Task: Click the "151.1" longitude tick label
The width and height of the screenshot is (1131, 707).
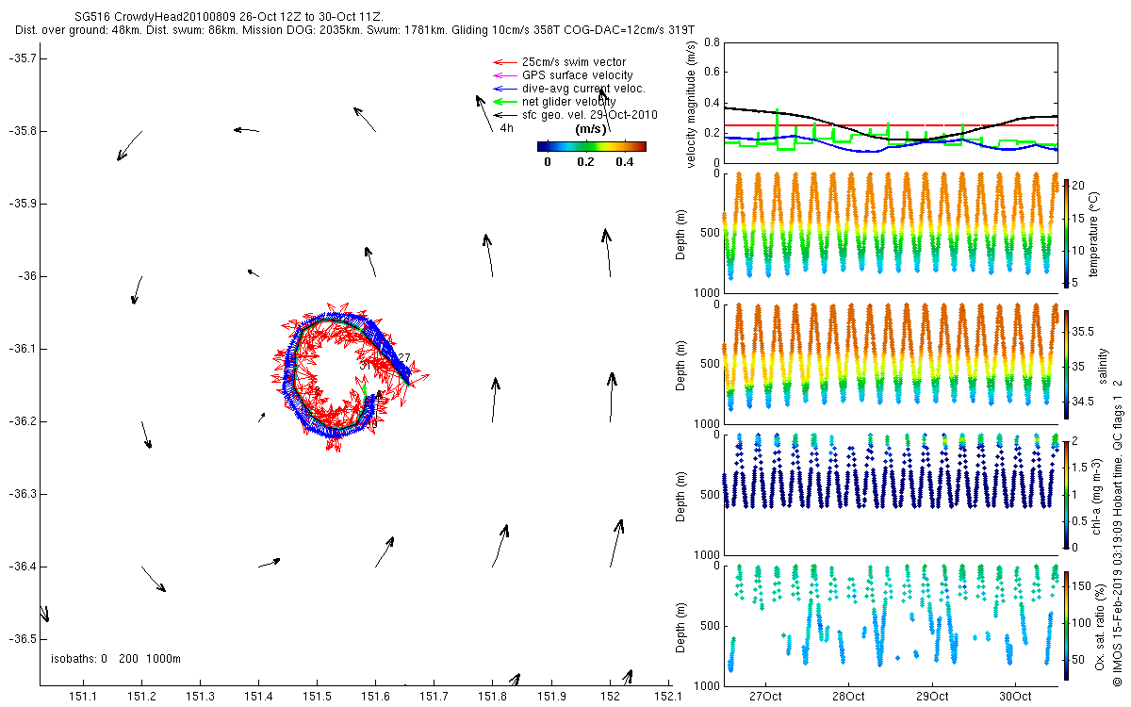Action: [x=83, y=697]
